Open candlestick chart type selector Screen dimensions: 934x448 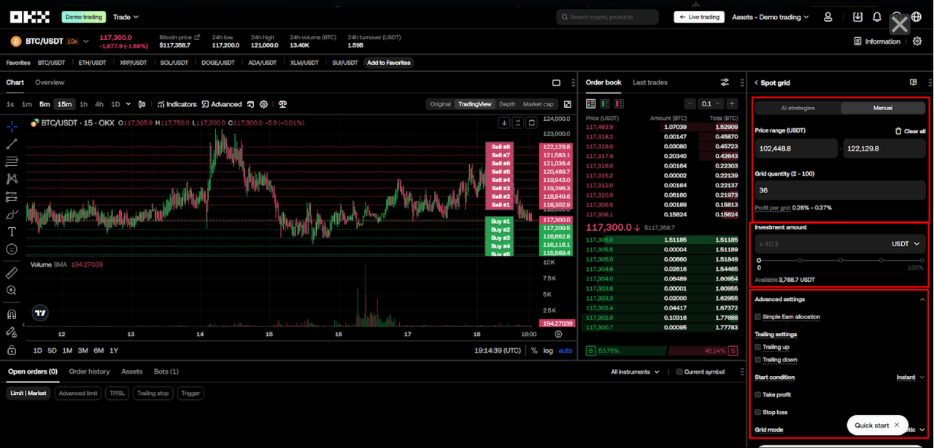142,104
